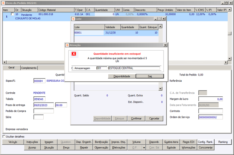Click the Lote list scroll-down arrow
Viewport: 234px width, 155px height.
160,89
